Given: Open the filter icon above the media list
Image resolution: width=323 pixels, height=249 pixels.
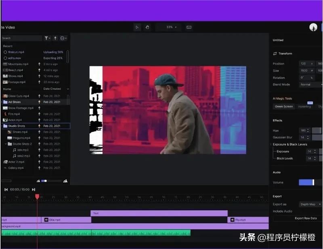Looking at the screenshot, I should coord(46,38).
